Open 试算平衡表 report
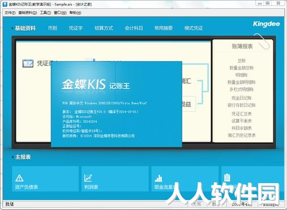Image resolution: width=287 pixels, height=210 pixels. click(242, 121)
